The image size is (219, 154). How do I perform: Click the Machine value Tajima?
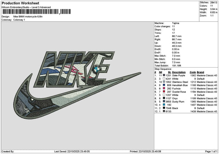[x=176, y=23]
